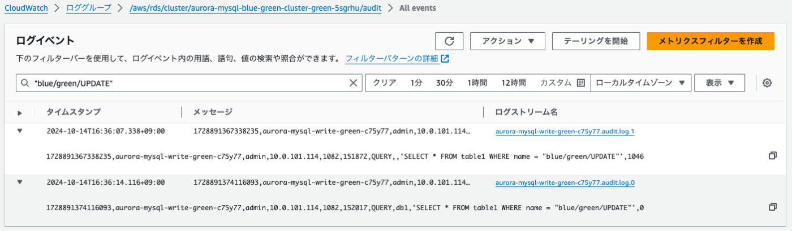Open log stream audit.log.1 link
792x231 pixels.
point(565,131)
